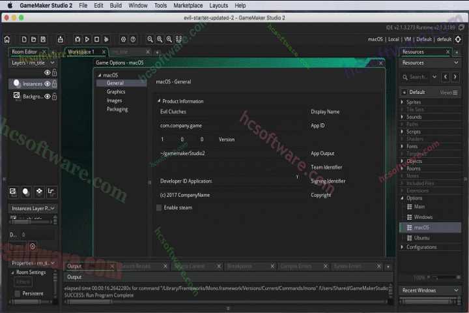Click the search magnifier in Resources panel

(x=405, y=78)
